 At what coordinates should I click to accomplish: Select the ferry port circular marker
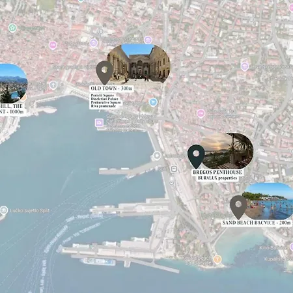[x=157, y=156]
